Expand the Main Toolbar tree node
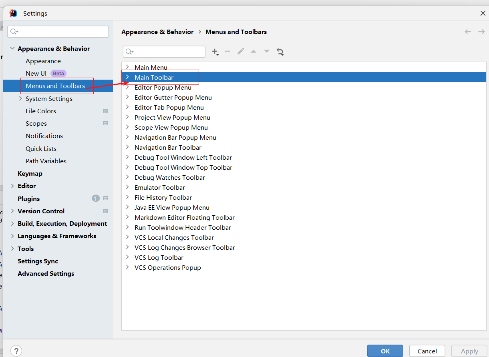This screenshot has height=357, width=489. pyautogui.click(x=128, y=77)
